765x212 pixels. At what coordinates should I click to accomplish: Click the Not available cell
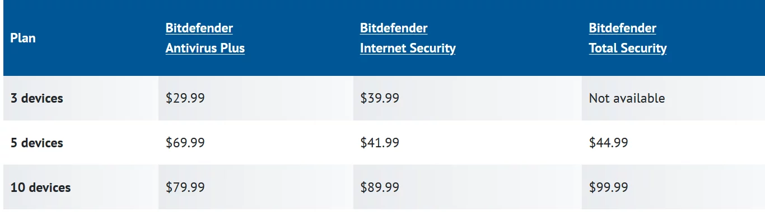pyautogui.click(x=627, y=98)
